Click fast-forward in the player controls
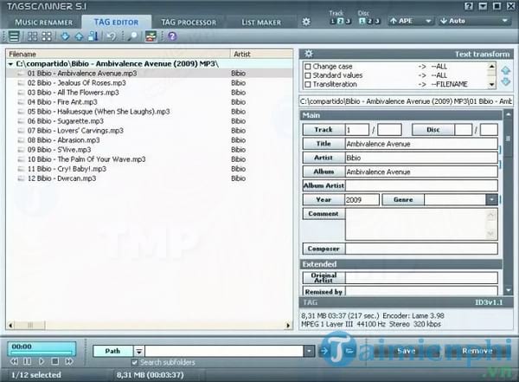This screenshot has width=519, height=382. [x=69, y=361]
